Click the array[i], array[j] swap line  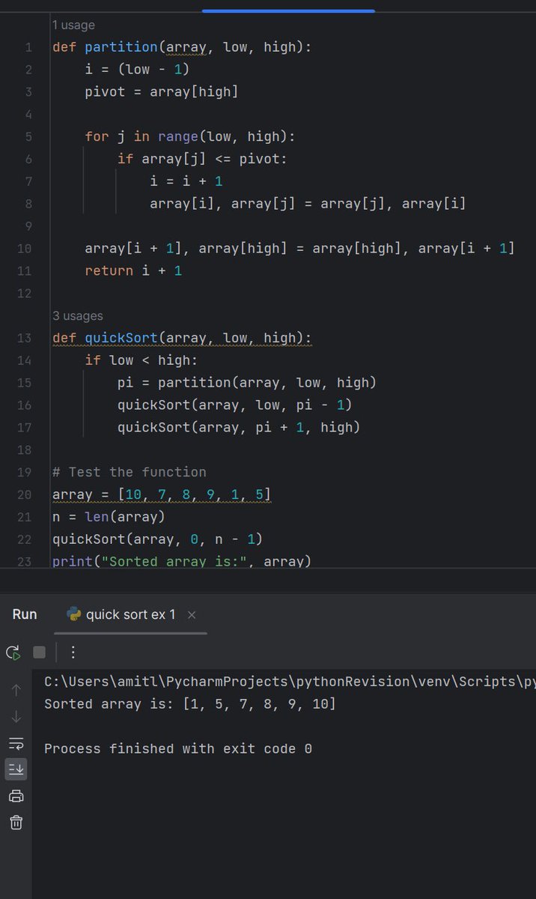pyautogui.click(x=308, y=204)
